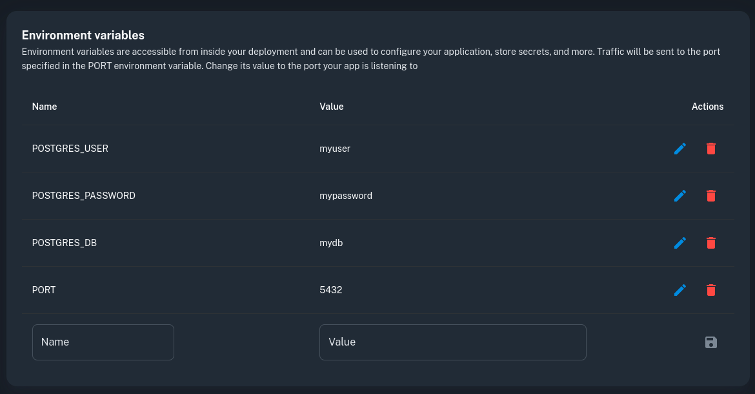Edit the PORT variable

(x=679, y=290)
